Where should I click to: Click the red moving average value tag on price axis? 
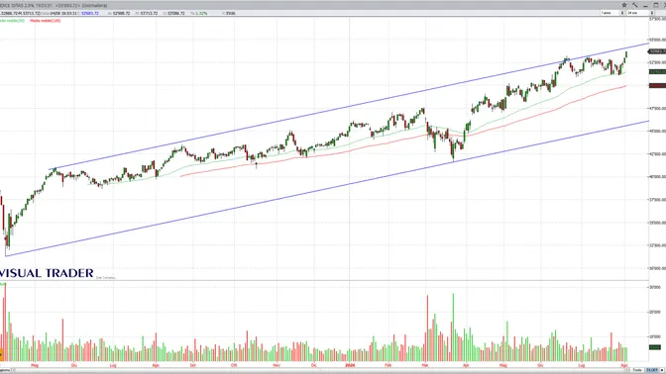(x=657, y=85)
